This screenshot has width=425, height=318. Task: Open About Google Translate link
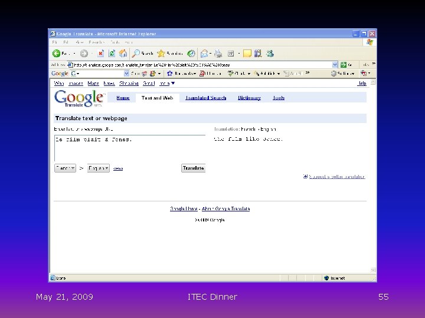(225, 208)
